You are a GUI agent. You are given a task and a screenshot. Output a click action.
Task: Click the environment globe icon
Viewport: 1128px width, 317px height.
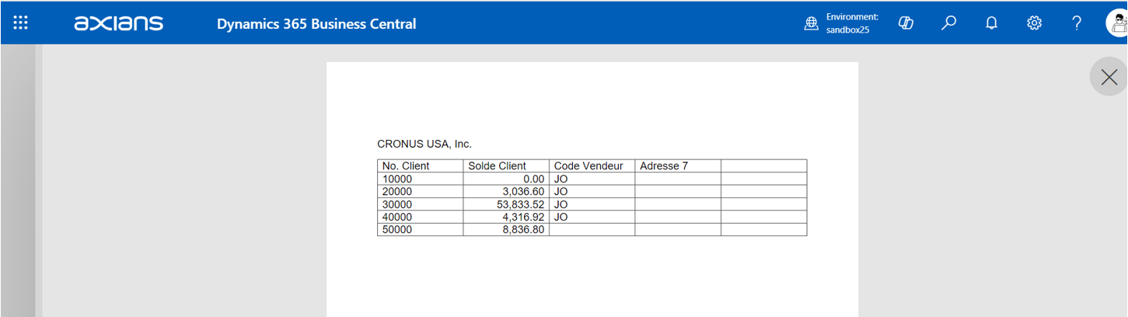(812, 23)
